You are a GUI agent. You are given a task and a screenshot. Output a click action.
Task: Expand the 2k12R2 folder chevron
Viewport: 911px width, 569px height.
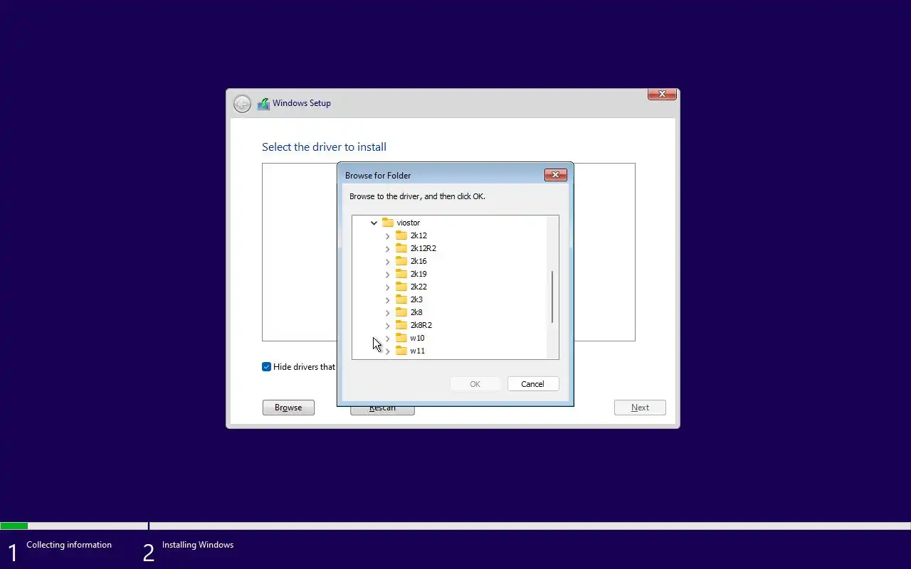pyautogui.click(x=387, y=248)
